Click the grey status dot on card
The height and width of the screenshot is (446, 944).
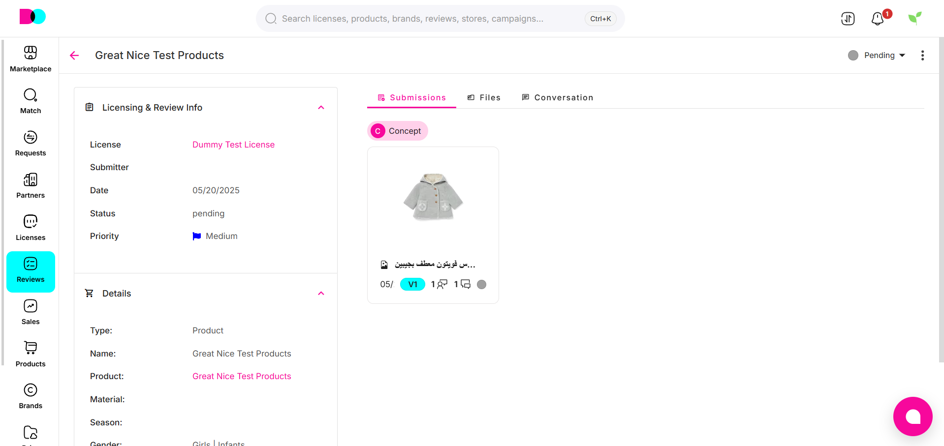pyautogui.click(x=482, y=284)
